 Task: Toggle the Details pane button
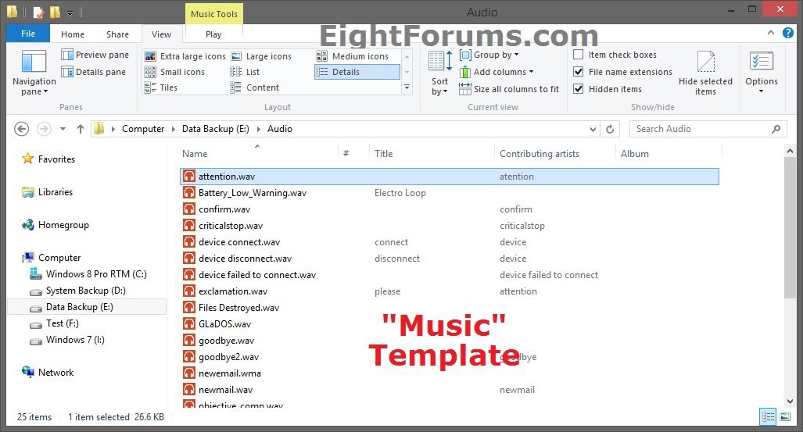pos(94,72)
